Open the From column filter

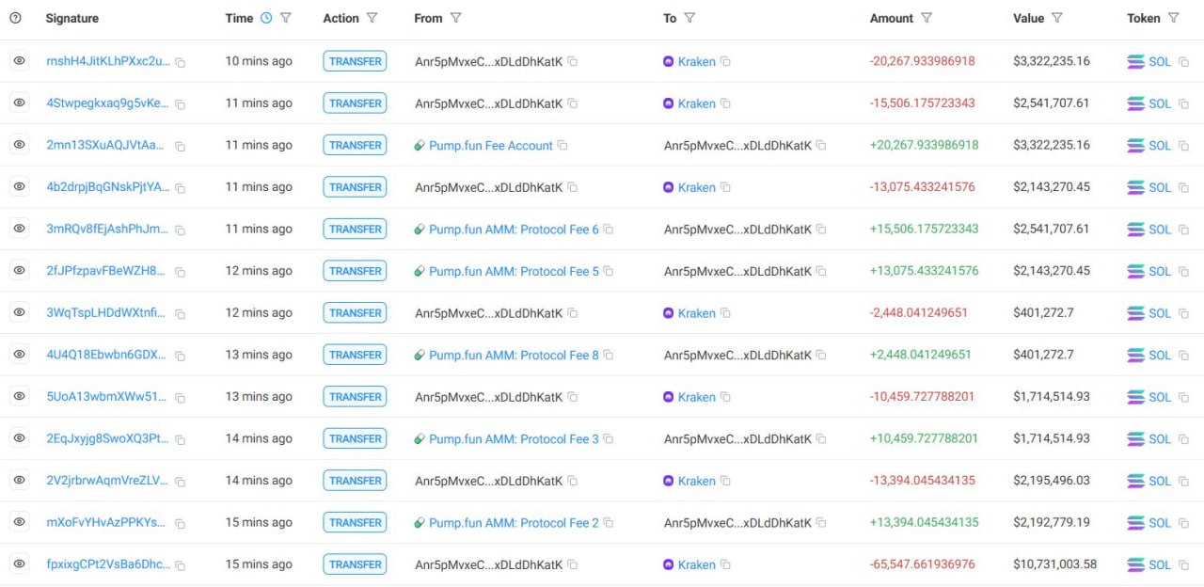click(456, 18)
